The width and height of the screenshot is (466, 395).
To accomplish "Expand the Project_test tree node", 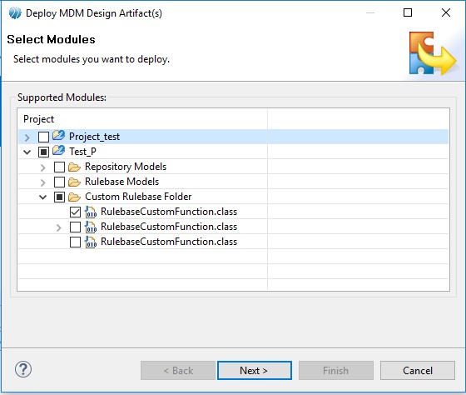I will click(27, 137).
